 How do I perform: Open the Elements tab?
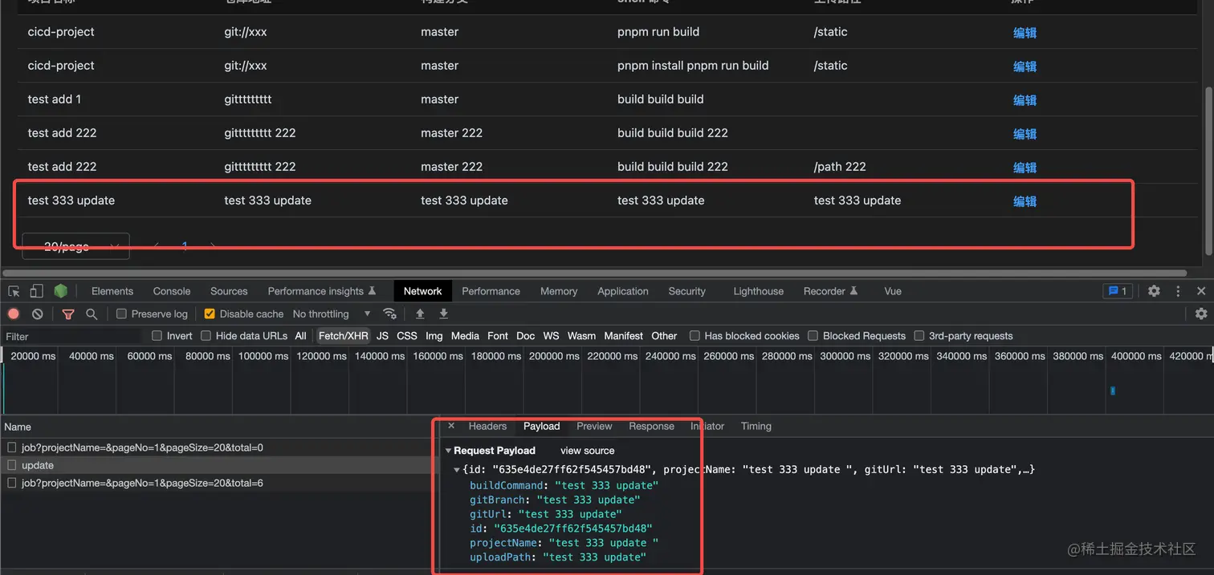point(112,291)
